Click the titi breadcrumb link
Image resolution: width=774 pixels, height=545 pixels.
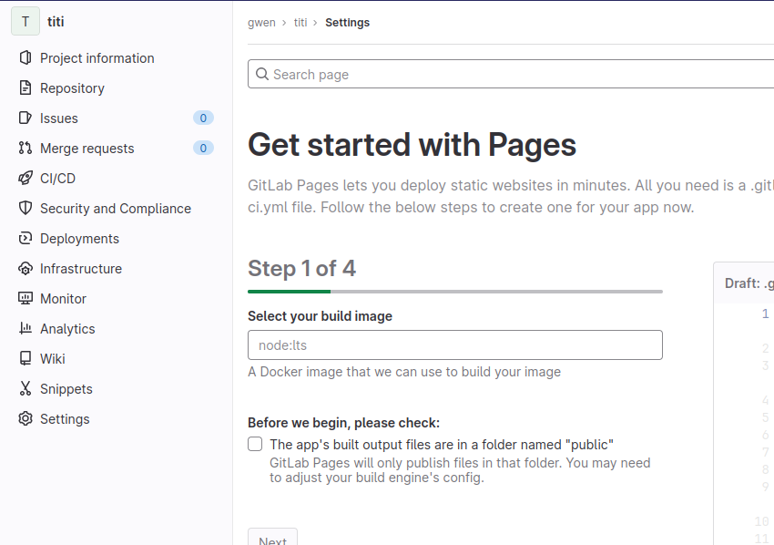(300, 23)
